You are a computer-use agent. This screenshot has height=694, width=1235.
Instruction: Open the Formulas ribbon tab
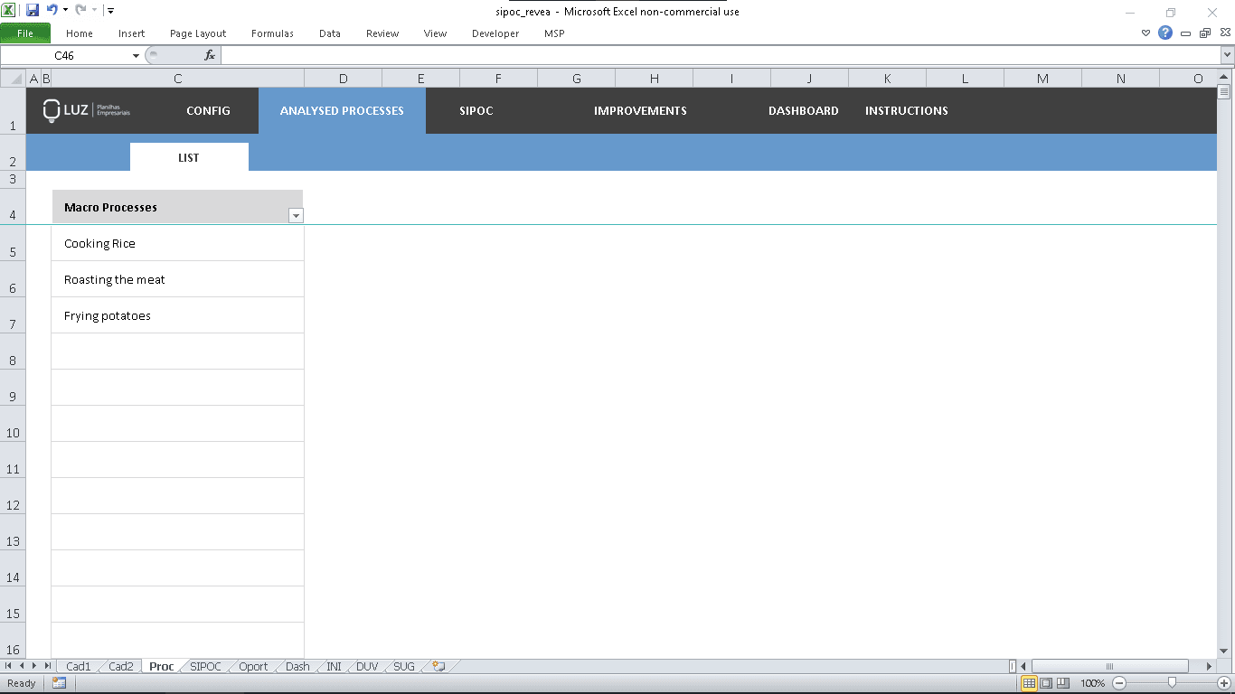272,33
